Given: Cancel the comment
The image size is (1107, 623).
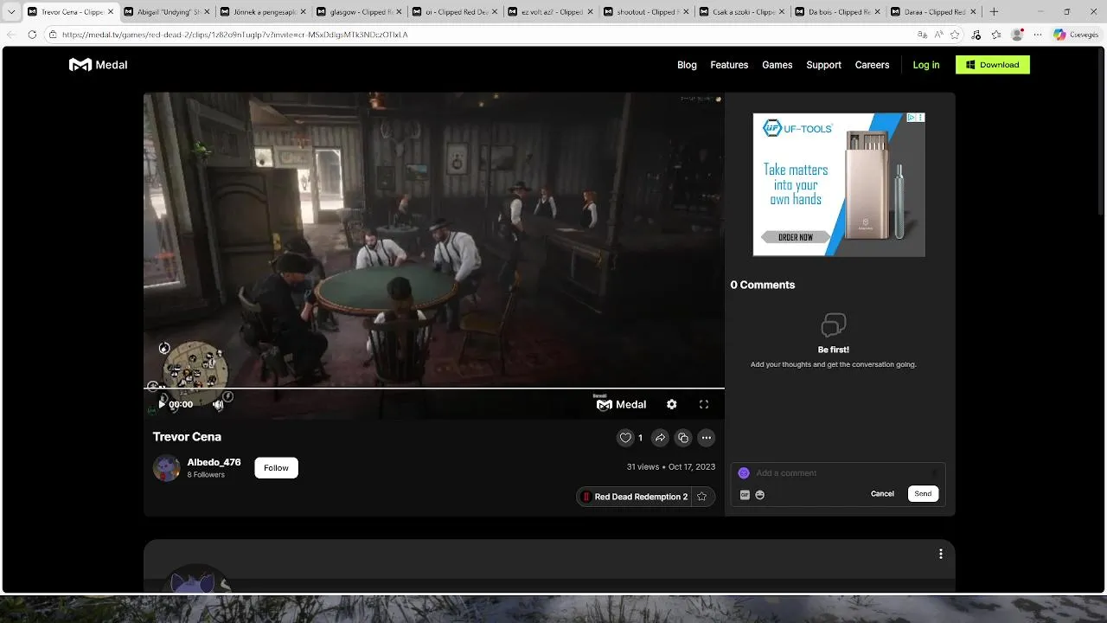Looking at the screenshot, I should 882,494.
